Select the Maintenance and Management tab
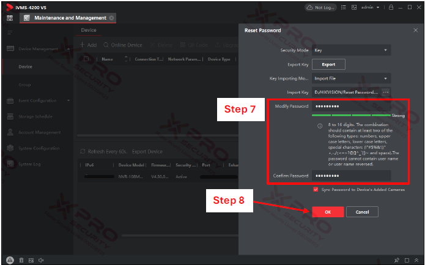This screenshot has height=265, width=425. tap(68, 18)
